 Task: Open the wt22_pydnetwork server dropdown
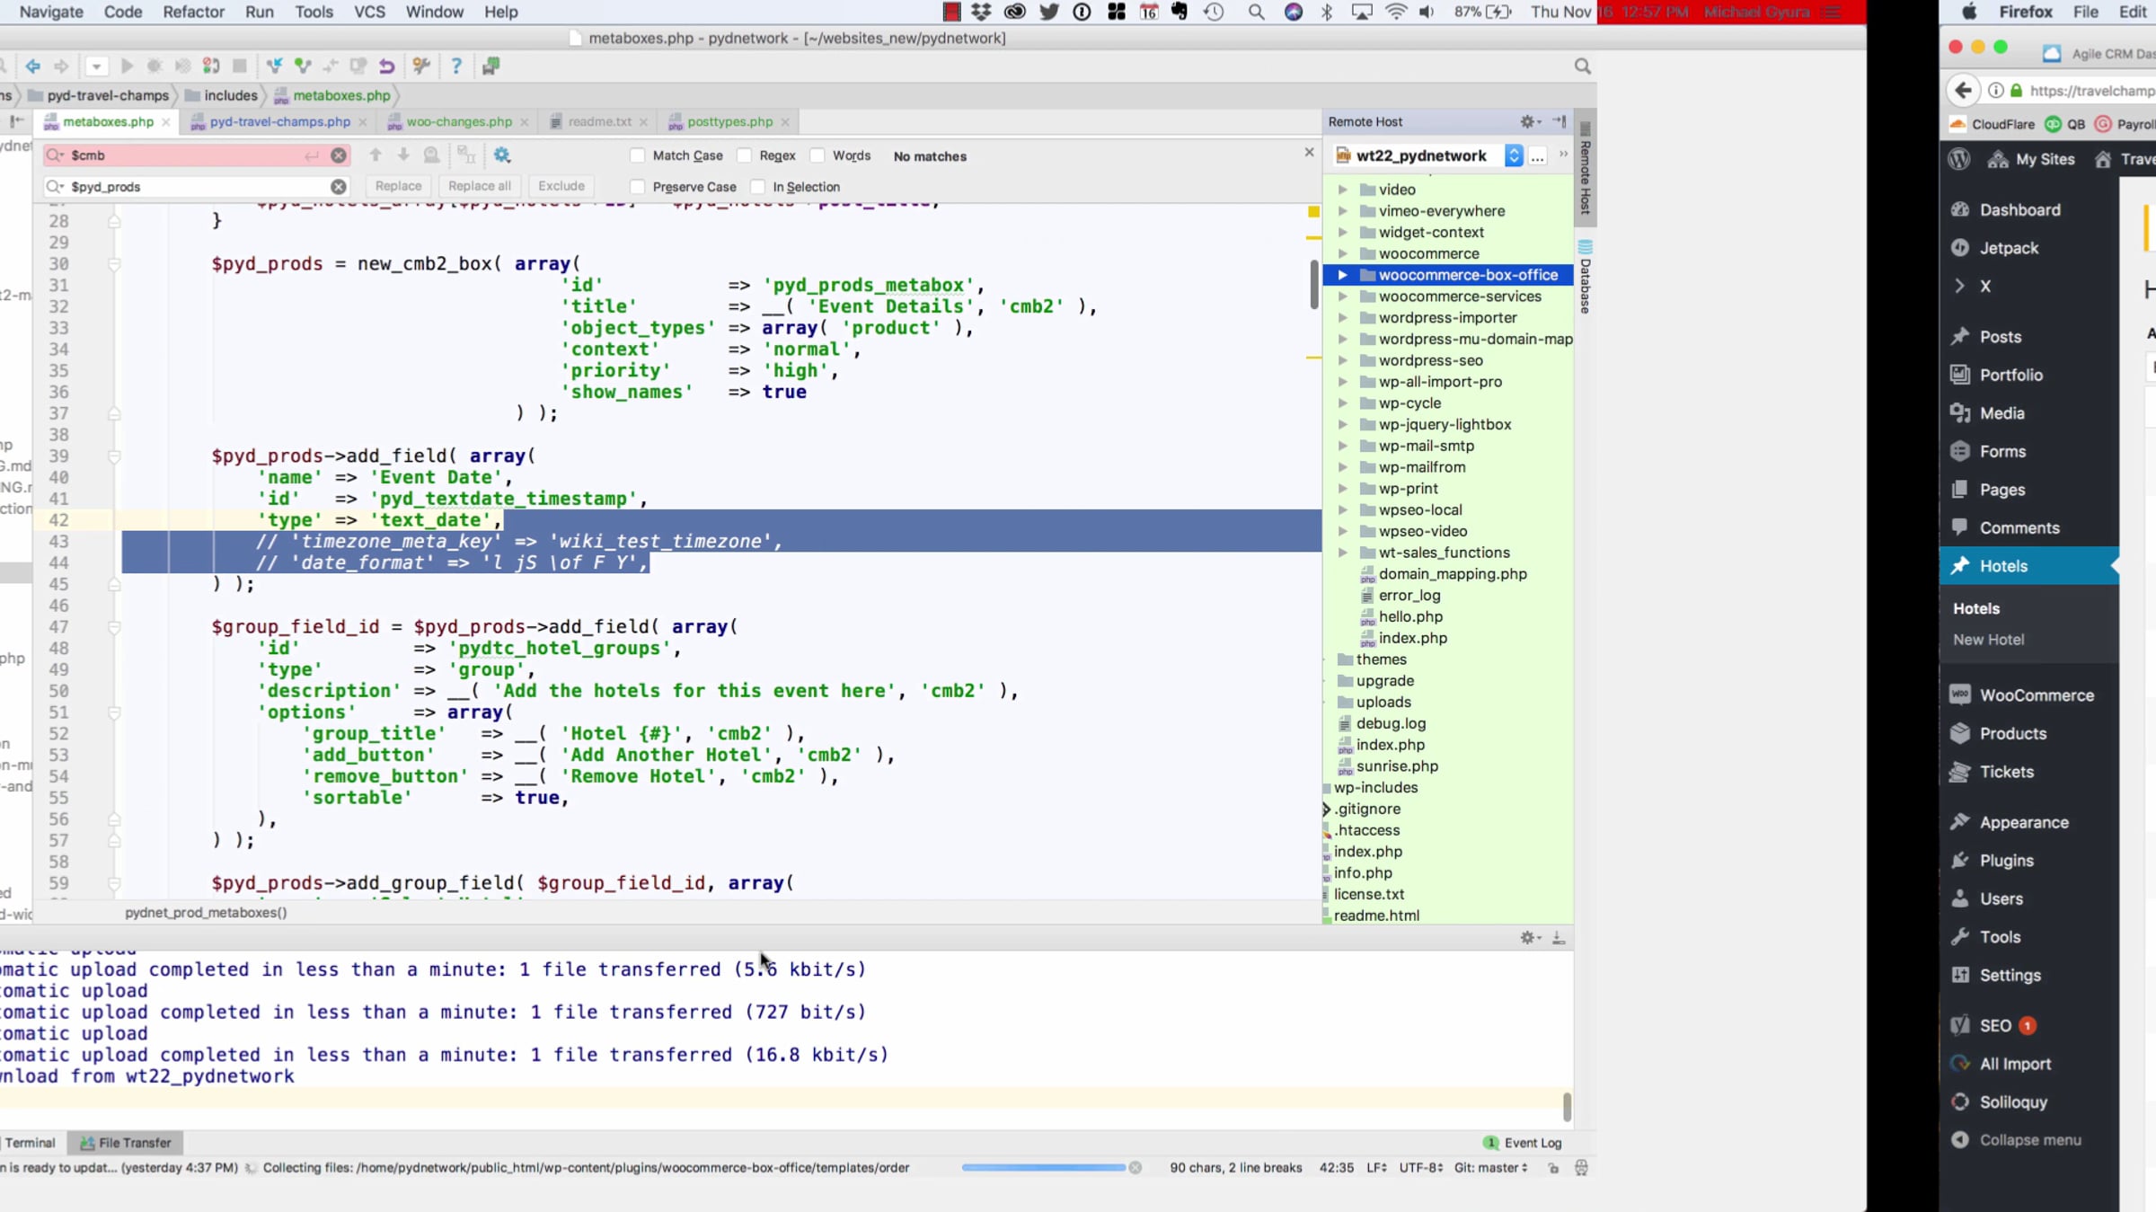[x=1514, y=155]
